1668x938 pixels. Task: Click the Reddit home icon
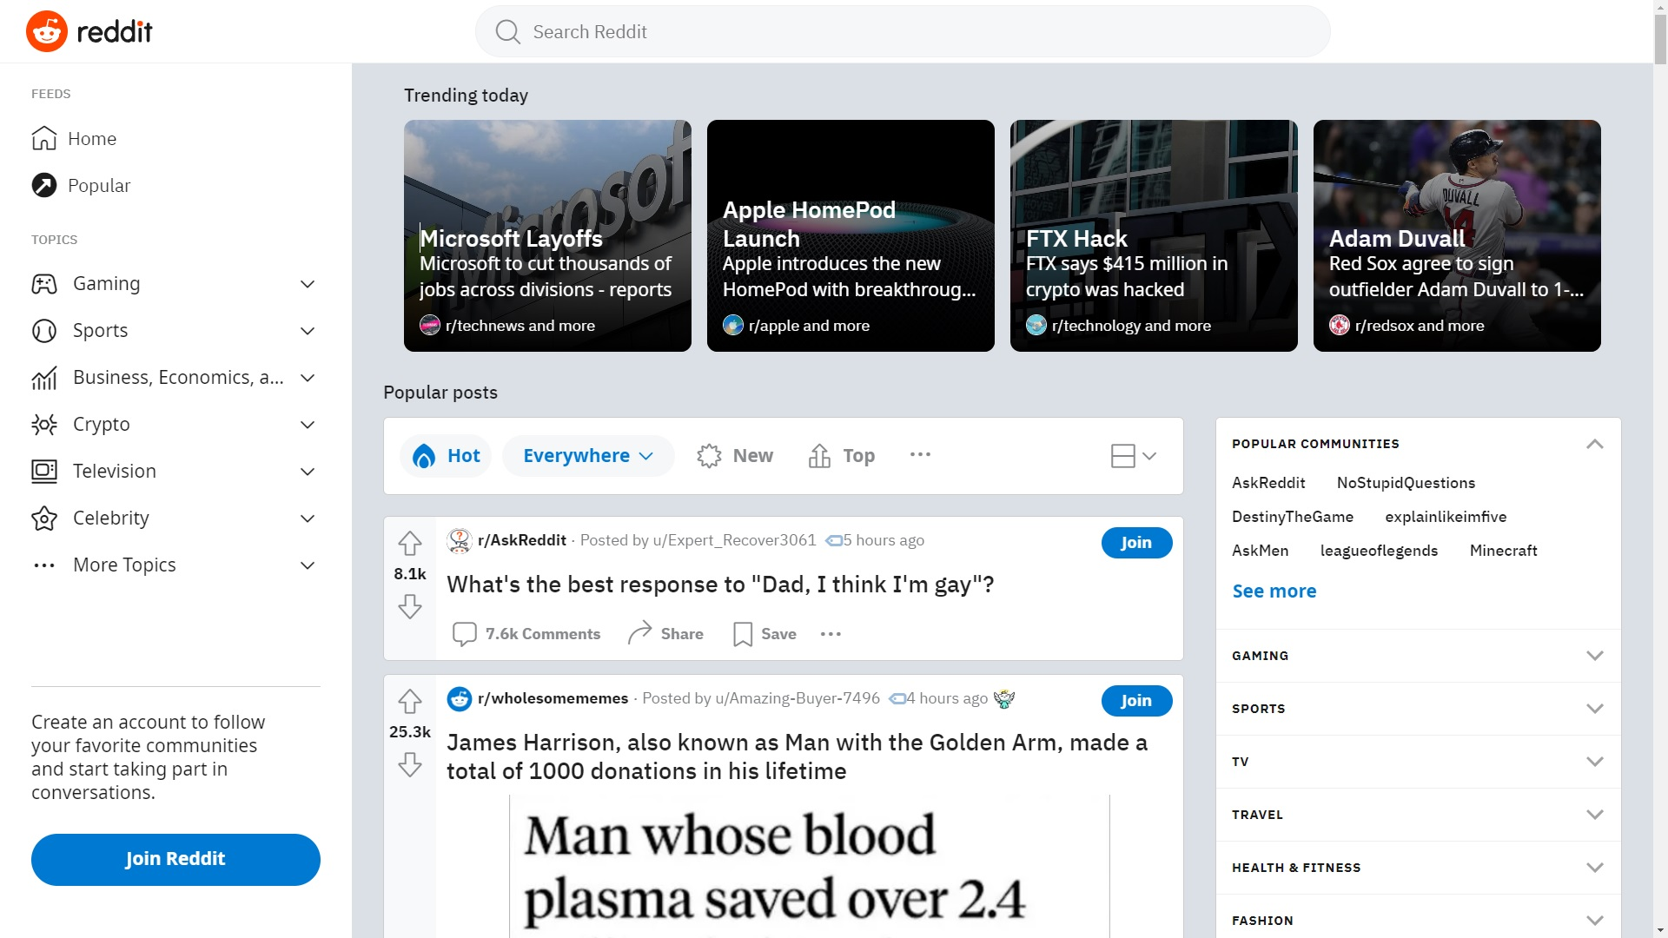click(46, 31)
